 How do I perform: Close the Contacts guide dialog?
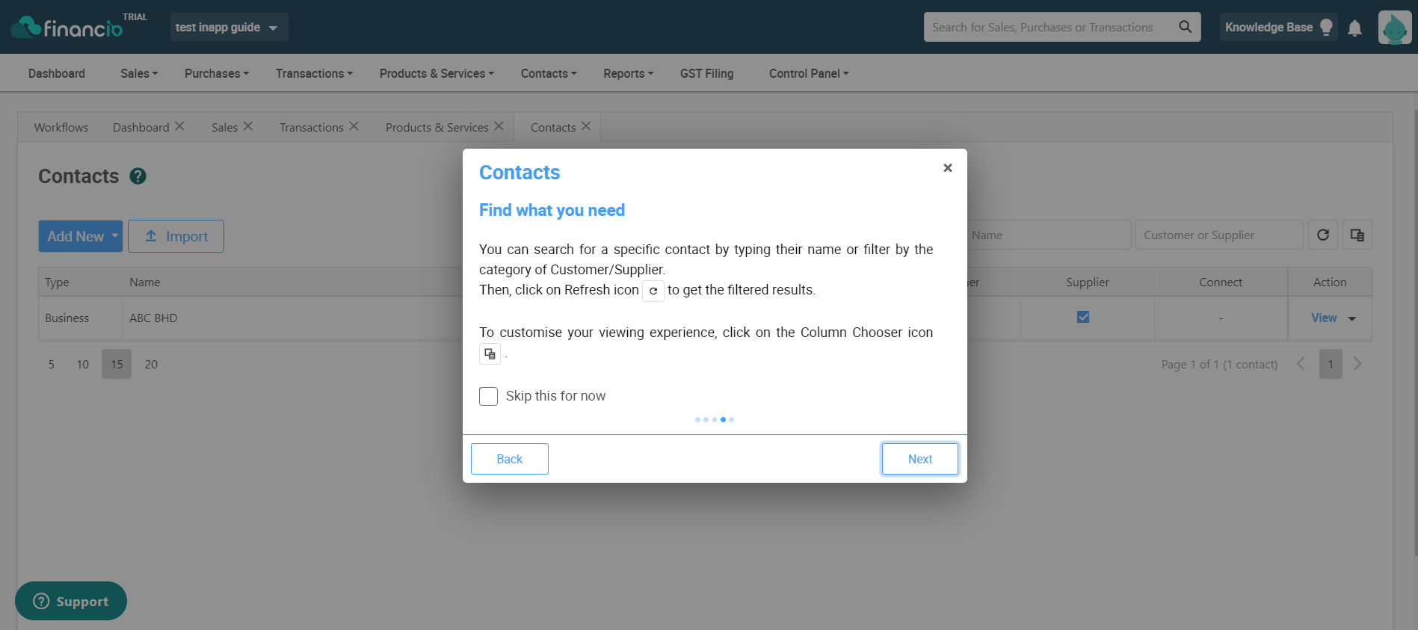coord(947,168)
